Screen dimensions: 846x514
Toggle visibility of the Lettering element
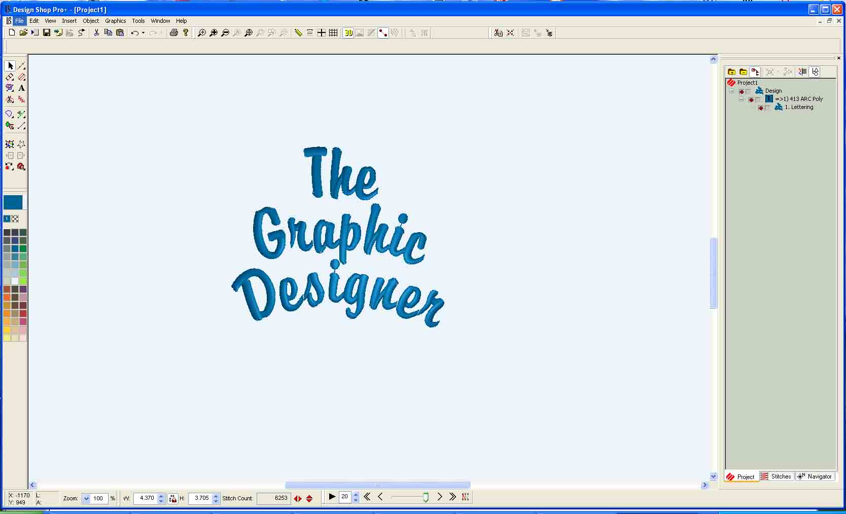pos(760,107)
